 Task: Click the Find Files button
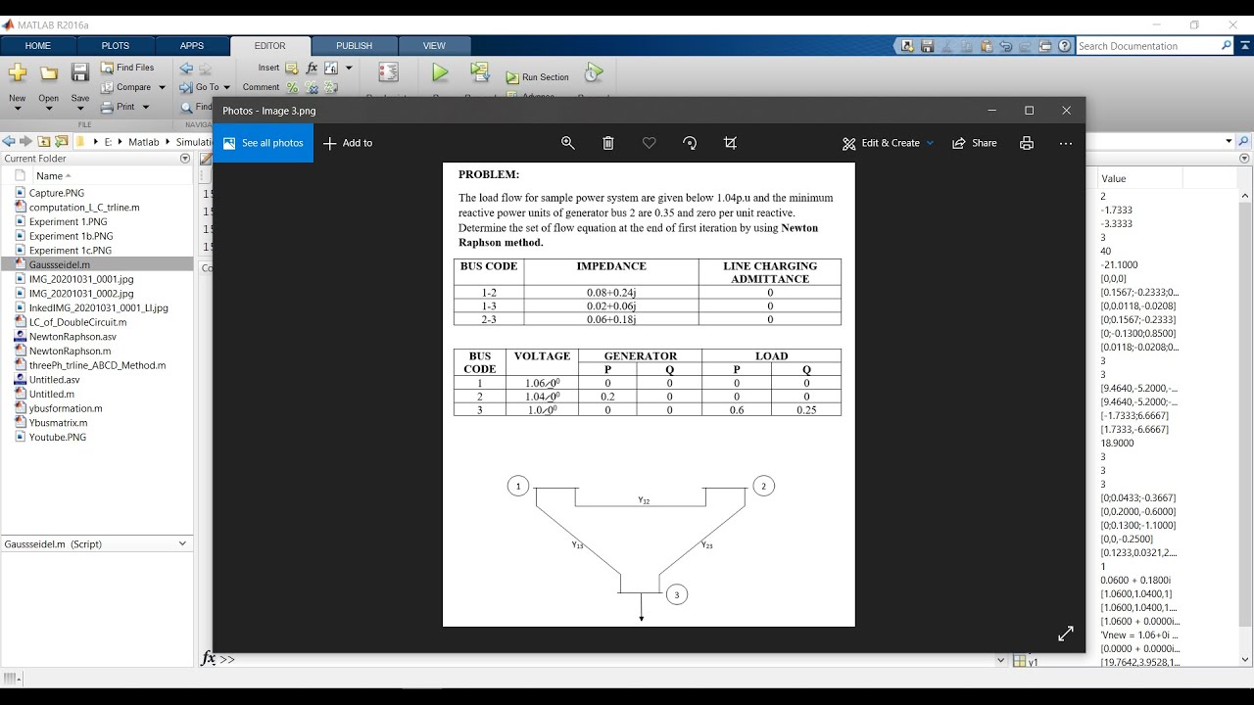tap(128, 68)
